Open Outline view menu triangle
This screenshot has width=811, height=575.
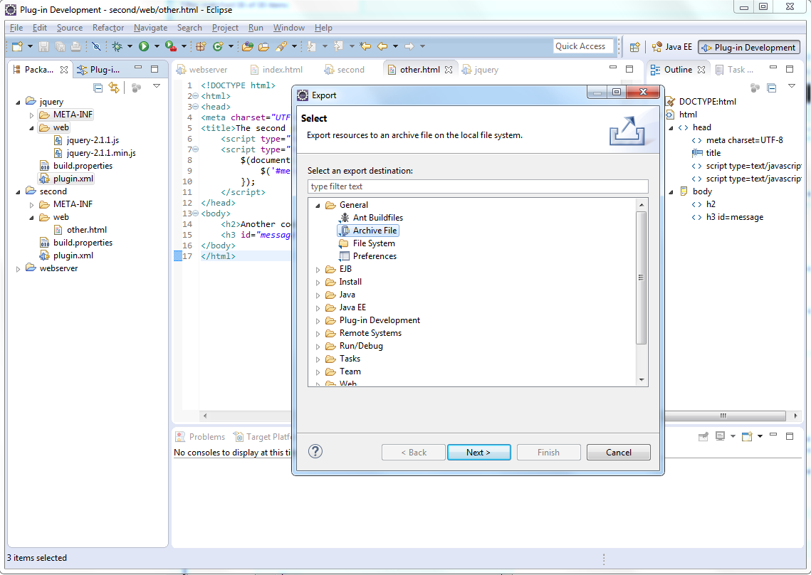tap(792, 86)
